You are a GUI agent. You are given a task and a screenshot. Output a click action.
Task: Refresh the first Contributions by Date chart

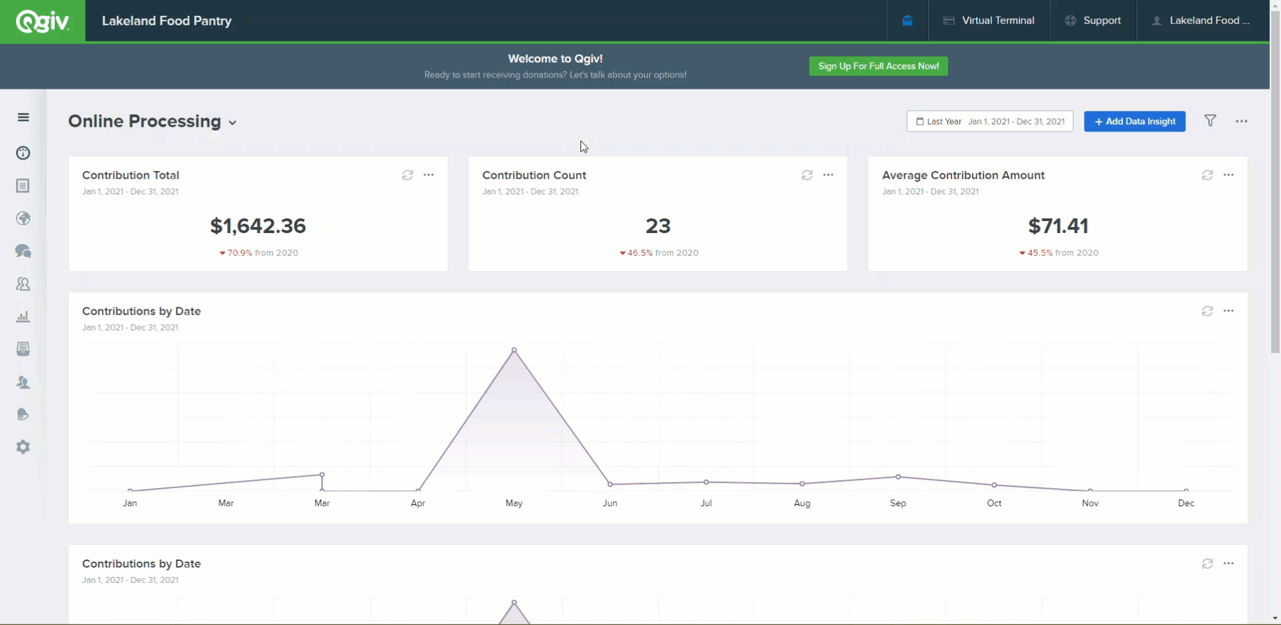click(x=1207, y=311)
